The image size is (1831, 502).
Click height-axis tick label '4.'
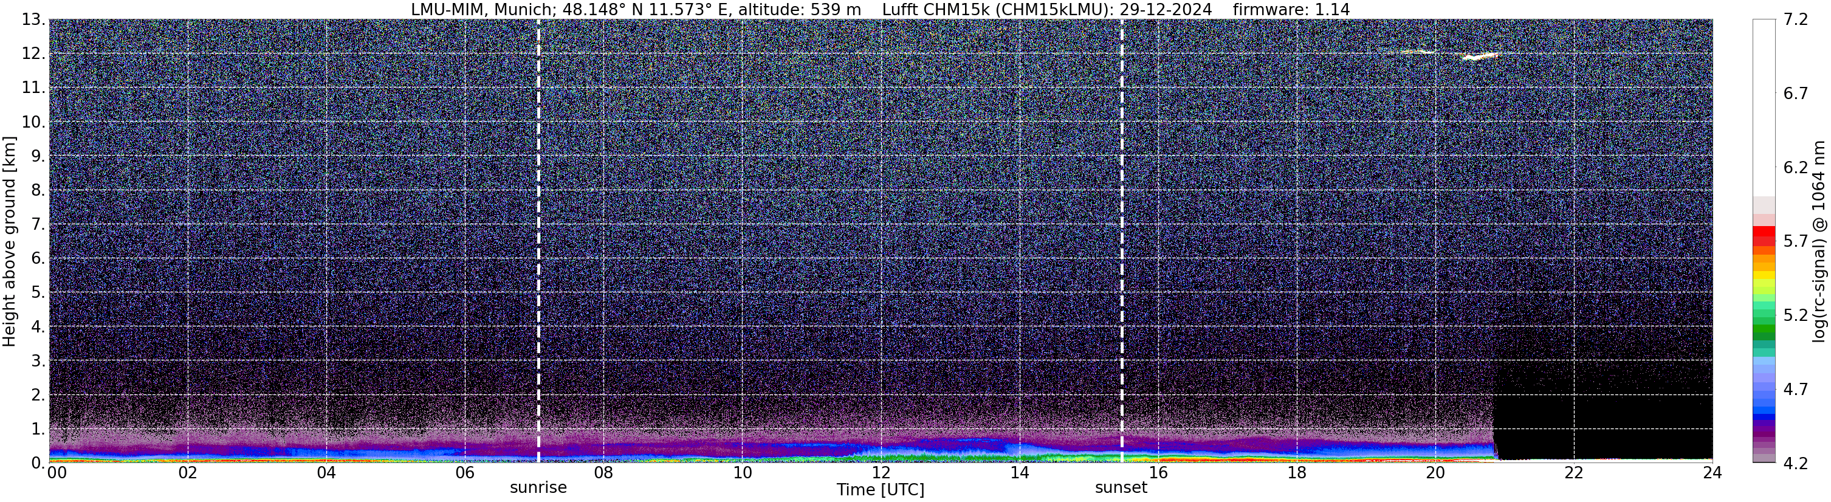[x=38, y=327]
